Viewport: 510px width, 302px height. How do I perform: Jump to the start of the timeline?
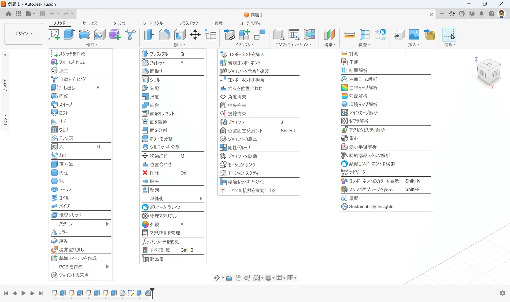tap(6, 293)
